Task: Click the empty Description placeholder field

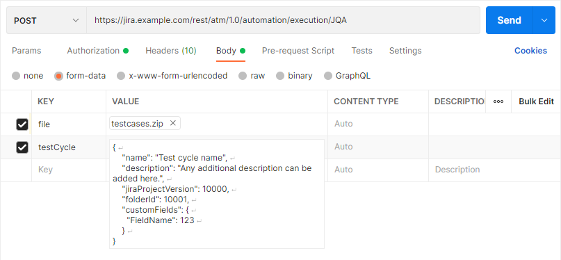Action: click(494, 170)
